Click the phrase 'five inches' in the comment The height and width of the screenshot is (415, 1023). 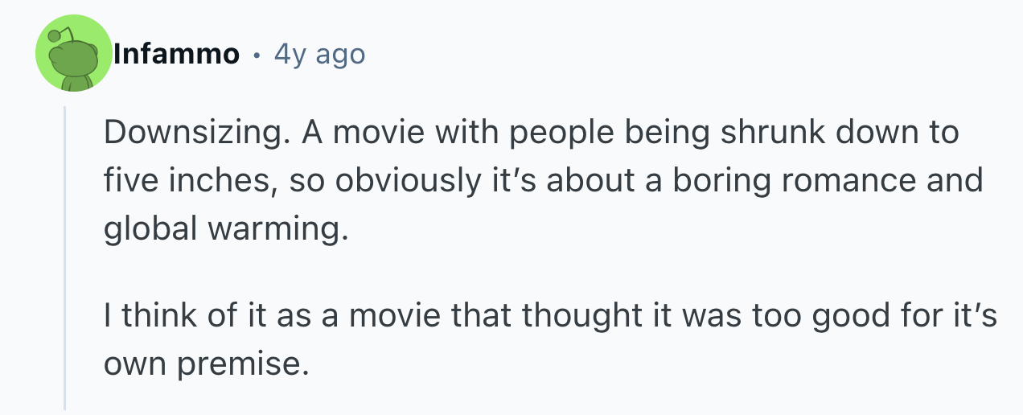[182, 180]
